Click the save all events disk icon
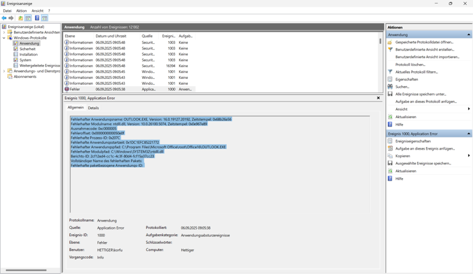The width and height of the screenshot is (473, 274). point(390,94)
